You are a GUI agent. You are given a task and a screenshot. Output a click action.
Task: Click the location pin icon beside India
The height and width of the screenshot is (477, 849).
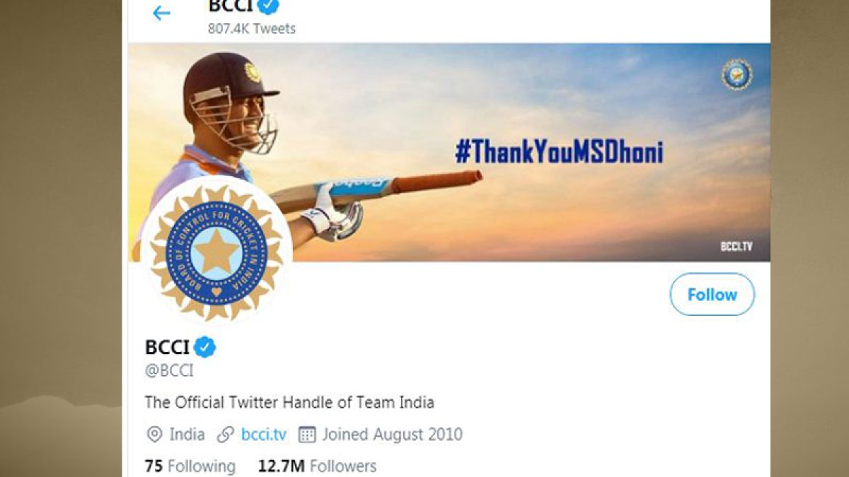154,434
